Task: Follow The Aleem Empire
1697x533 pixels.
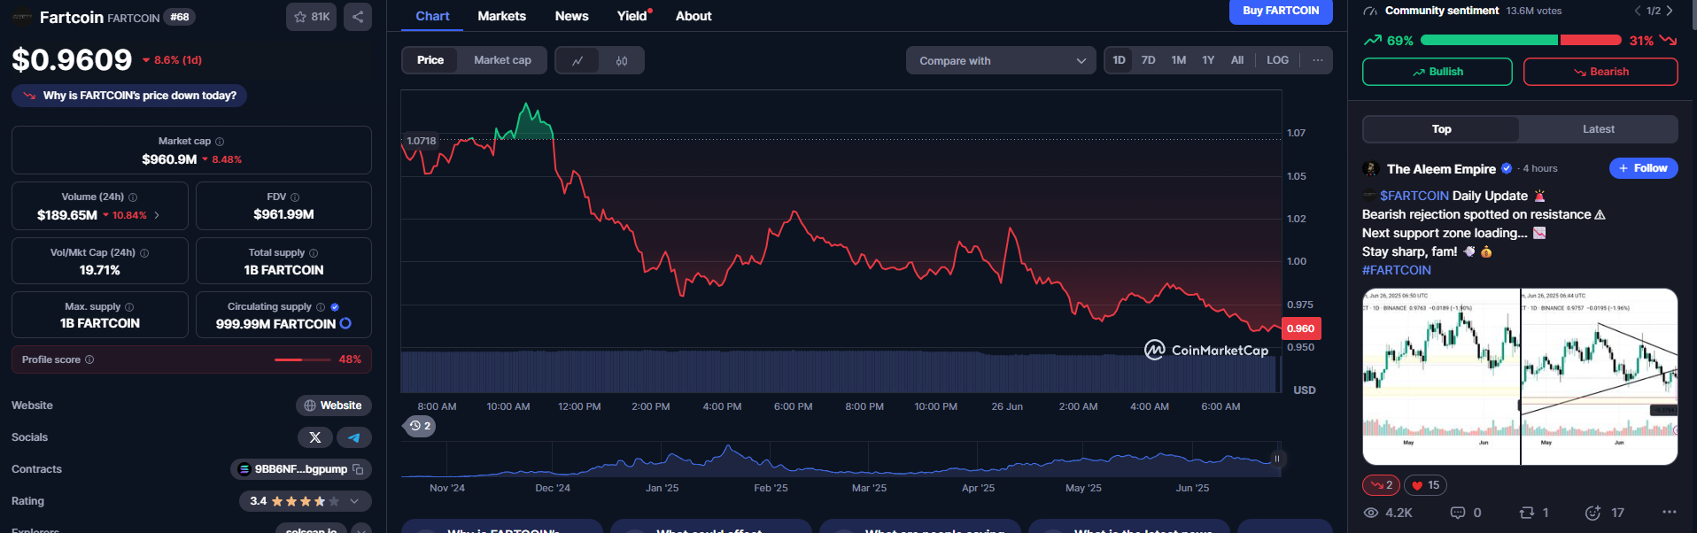Action: [x=1643, y=168]
